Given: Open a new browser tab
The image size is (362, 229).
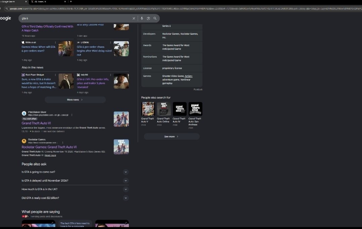Looking at the screenshot, I should [71, 2].
